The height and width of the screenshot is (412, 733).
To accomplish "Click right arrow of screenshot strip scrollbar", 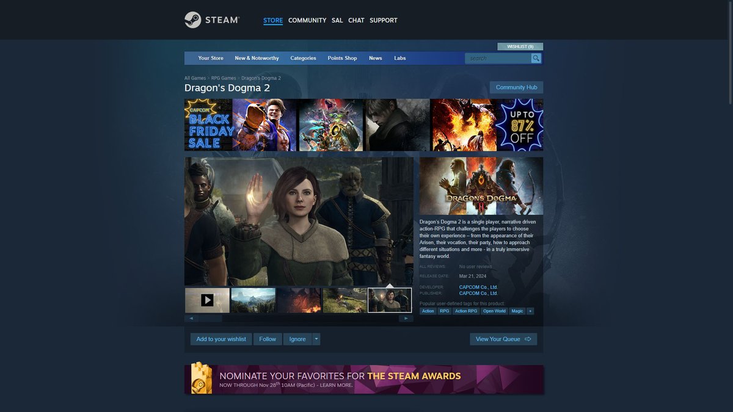I will [406, 318].
